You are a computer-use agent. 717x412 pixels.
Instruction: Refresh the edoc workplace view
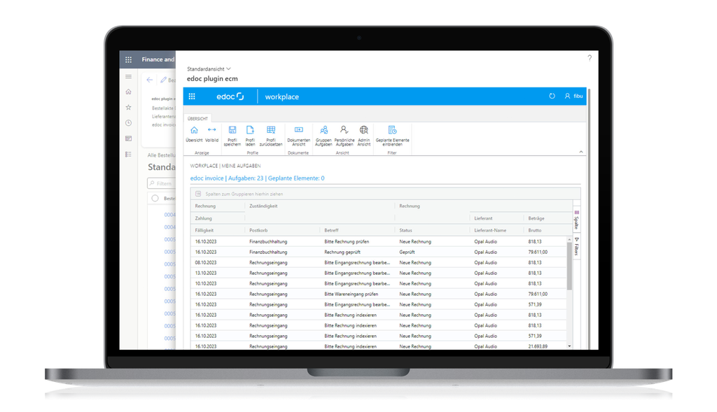click(x=552, y=97)
